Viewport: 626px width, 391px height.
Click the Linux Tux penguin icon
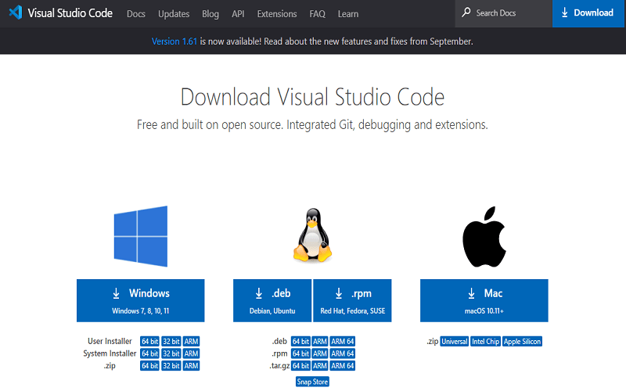pos(311,234)
